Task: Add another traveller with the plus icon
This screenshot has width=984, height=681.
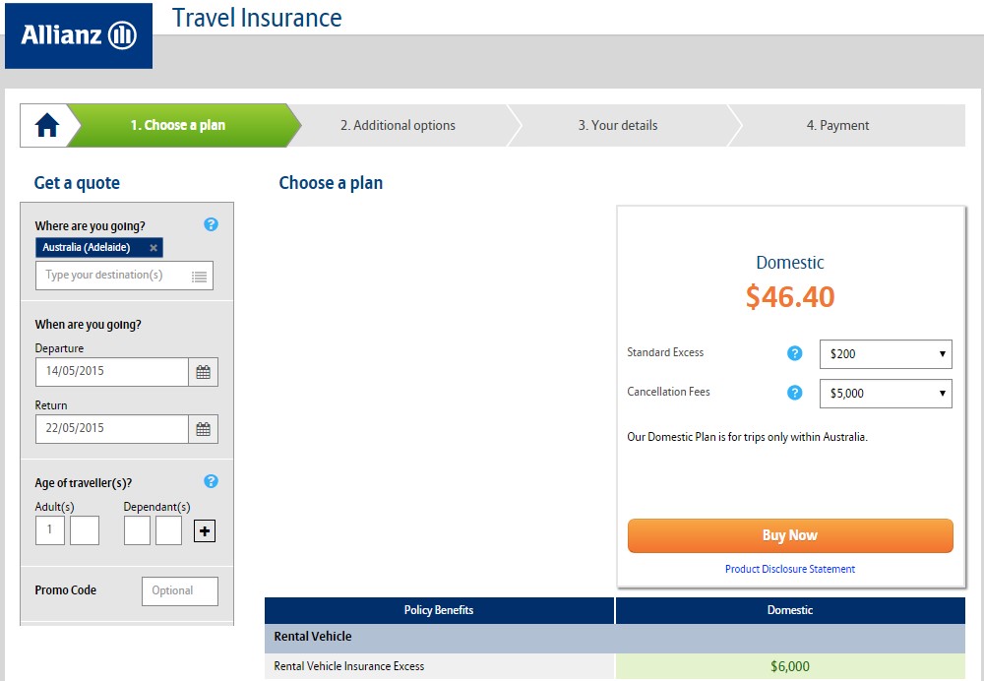Action: coord(205,531)
